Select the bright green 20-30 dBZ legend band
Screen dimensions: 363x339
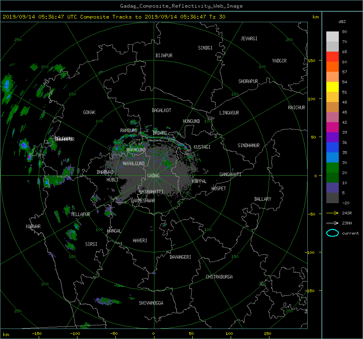332,168
